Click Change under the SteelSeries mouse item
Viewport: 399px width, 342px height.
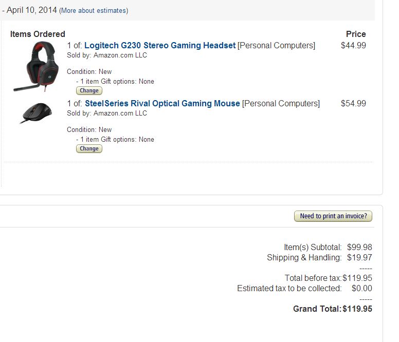tap(89, 148)
